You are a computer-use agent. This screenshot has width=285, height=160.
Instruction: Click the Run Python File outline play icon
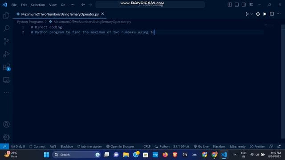(247, 14)
